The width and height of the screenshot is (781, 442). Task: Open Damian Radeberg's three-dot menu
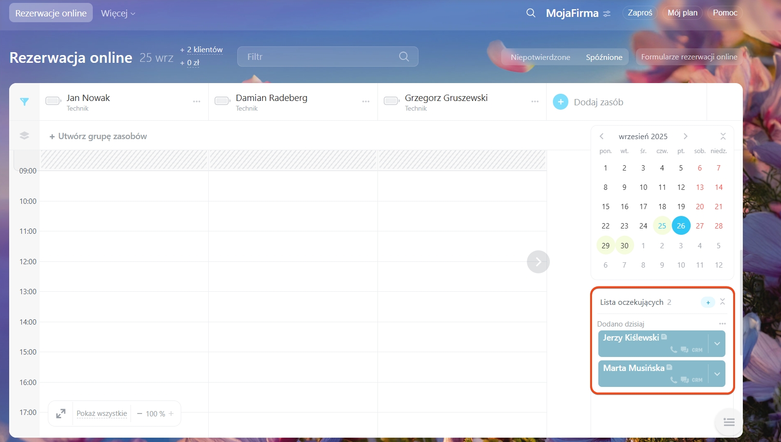tap(366, 101)
